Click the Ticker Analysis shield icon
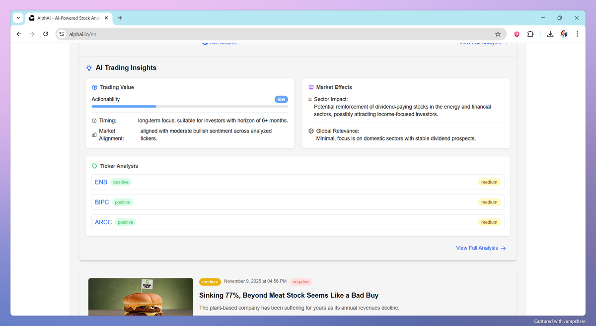The image size is (596, 326). click(x=94, y=166)
